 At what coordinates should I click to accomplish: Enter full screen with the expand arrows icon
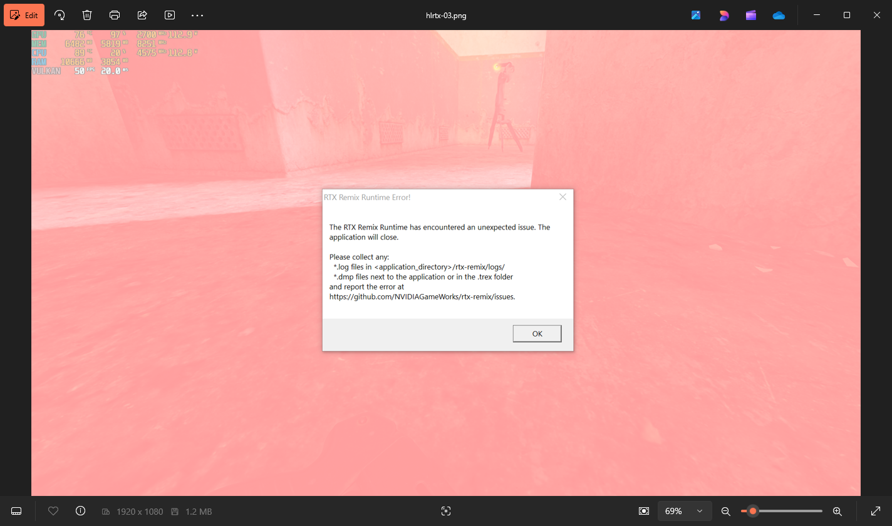[x=876, y=511]
